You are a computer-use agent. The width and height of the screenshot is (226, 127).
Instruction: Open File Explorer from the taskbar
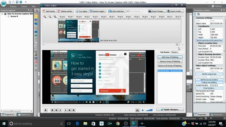(x=85, y=123)
